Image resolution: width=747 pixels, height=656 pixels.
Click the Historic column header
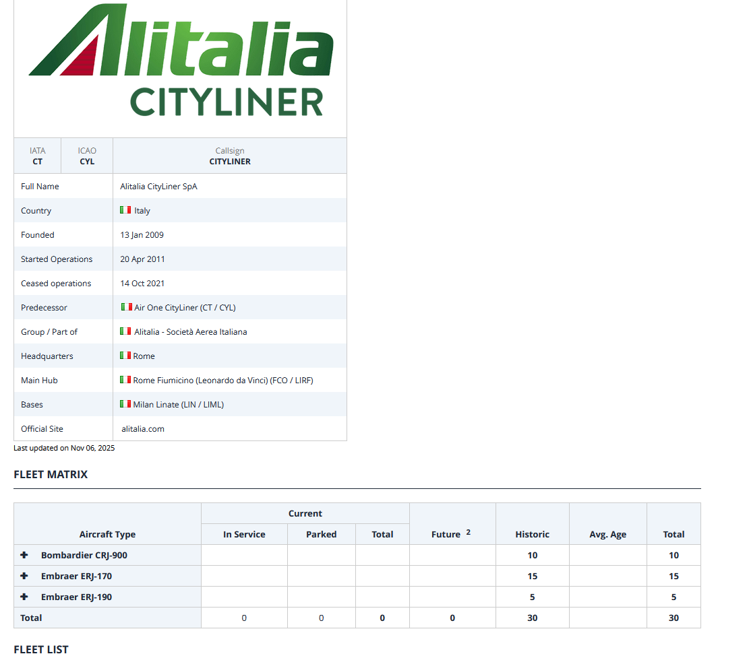click(532, 534)
